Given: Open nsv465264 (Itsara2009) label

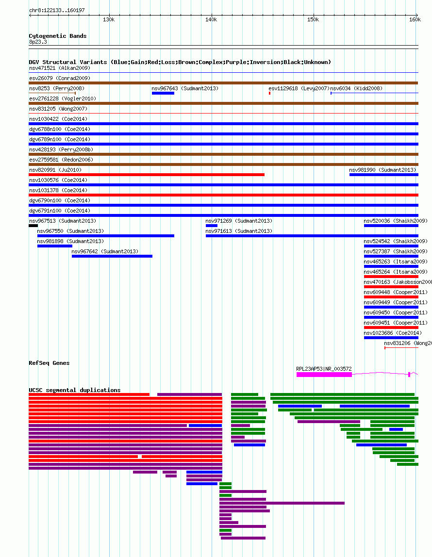Looking at the screenshot, I should pos(396,272).
